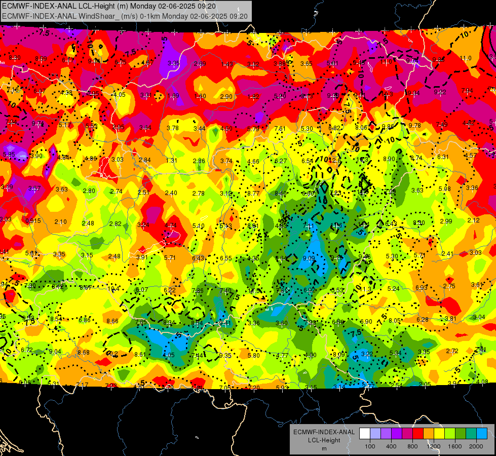Click the wind shear value 7.61
Screen dimensions: 496x456
280,129
